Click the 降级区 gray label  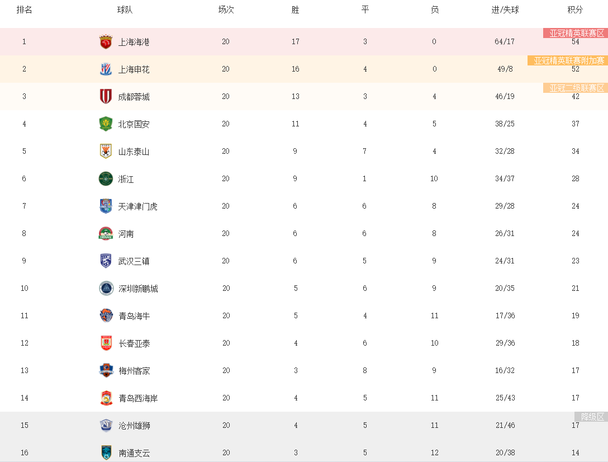coord(591,417)
